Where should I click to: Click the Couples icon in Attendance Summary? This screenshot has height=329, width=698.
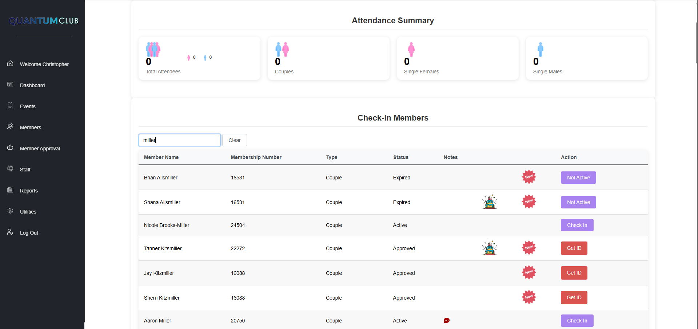coord(282,49)
